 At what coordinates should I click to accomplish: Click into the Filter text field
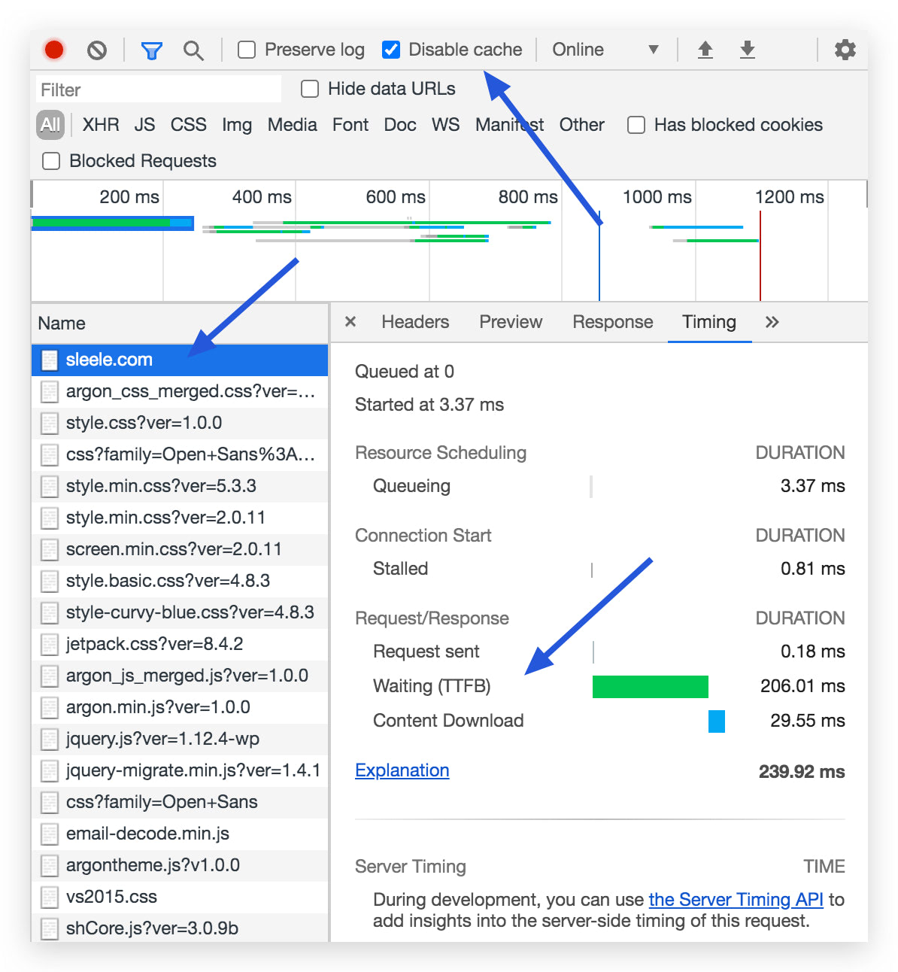click(158, 90)
